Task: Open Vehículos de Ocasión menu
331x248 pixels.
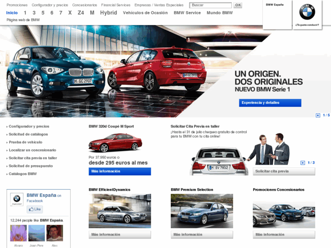Action: [145, 13]
